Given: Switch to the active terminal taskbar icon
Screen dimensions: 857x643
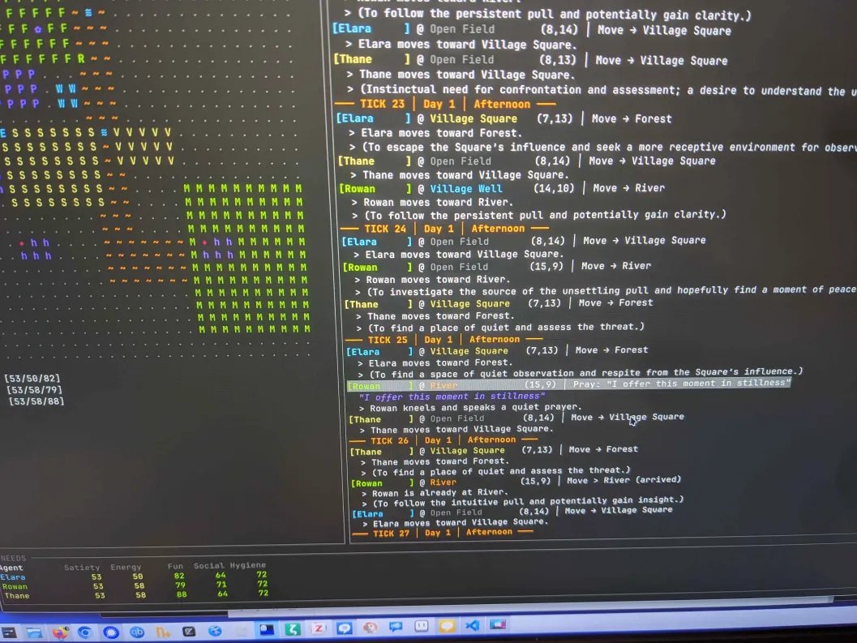Looking at the screenshot, I should tap(267, 630).
